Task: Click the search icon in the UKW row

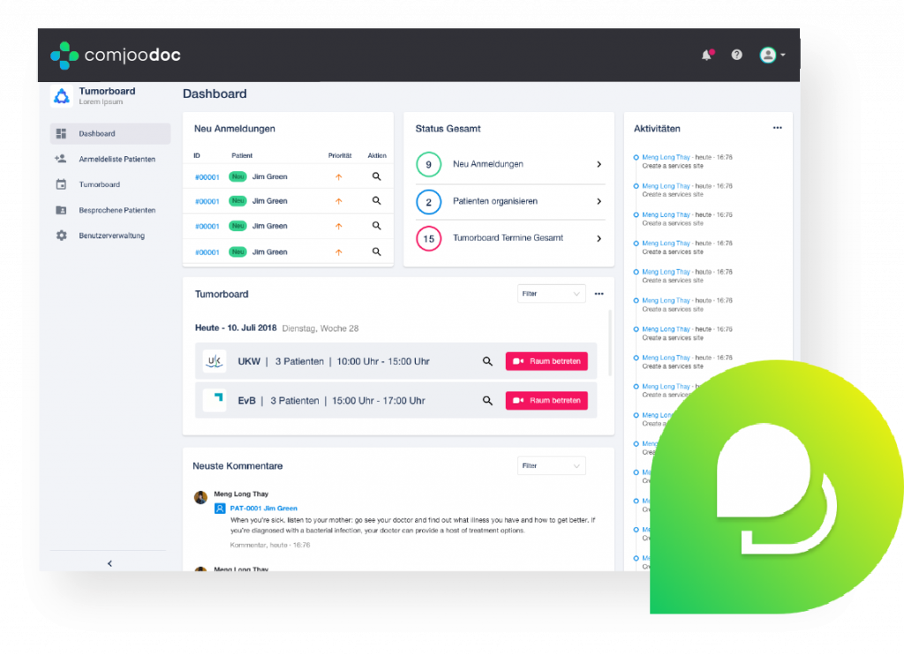Action: (x=487, y=362)
